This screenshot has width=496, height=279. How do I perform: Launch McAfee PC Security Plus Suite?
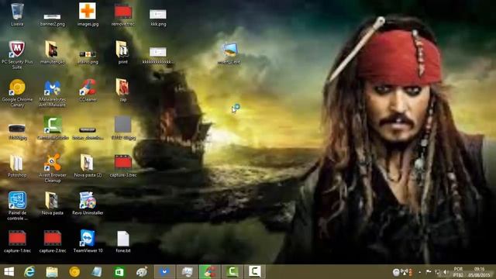(x=17, y=55)
